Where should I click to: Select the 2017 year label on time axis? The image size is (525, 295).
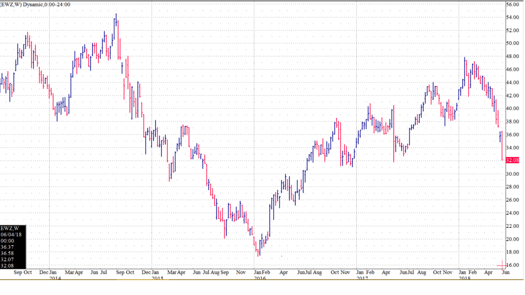(363, 279)
